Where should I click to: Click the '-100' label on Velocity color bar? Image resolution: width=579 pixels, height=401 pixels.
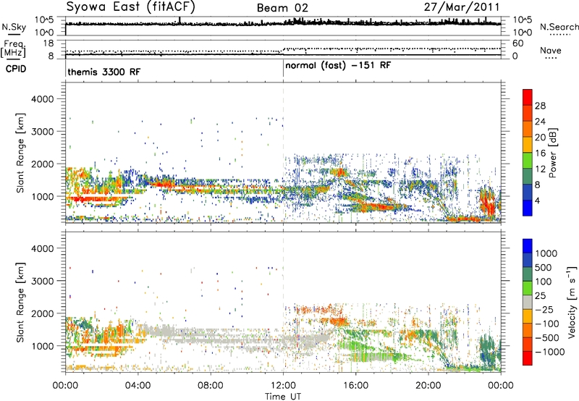[548, 324]
